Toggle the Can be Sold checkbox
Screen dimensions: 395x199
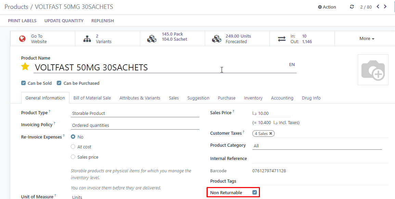point(24,83)
